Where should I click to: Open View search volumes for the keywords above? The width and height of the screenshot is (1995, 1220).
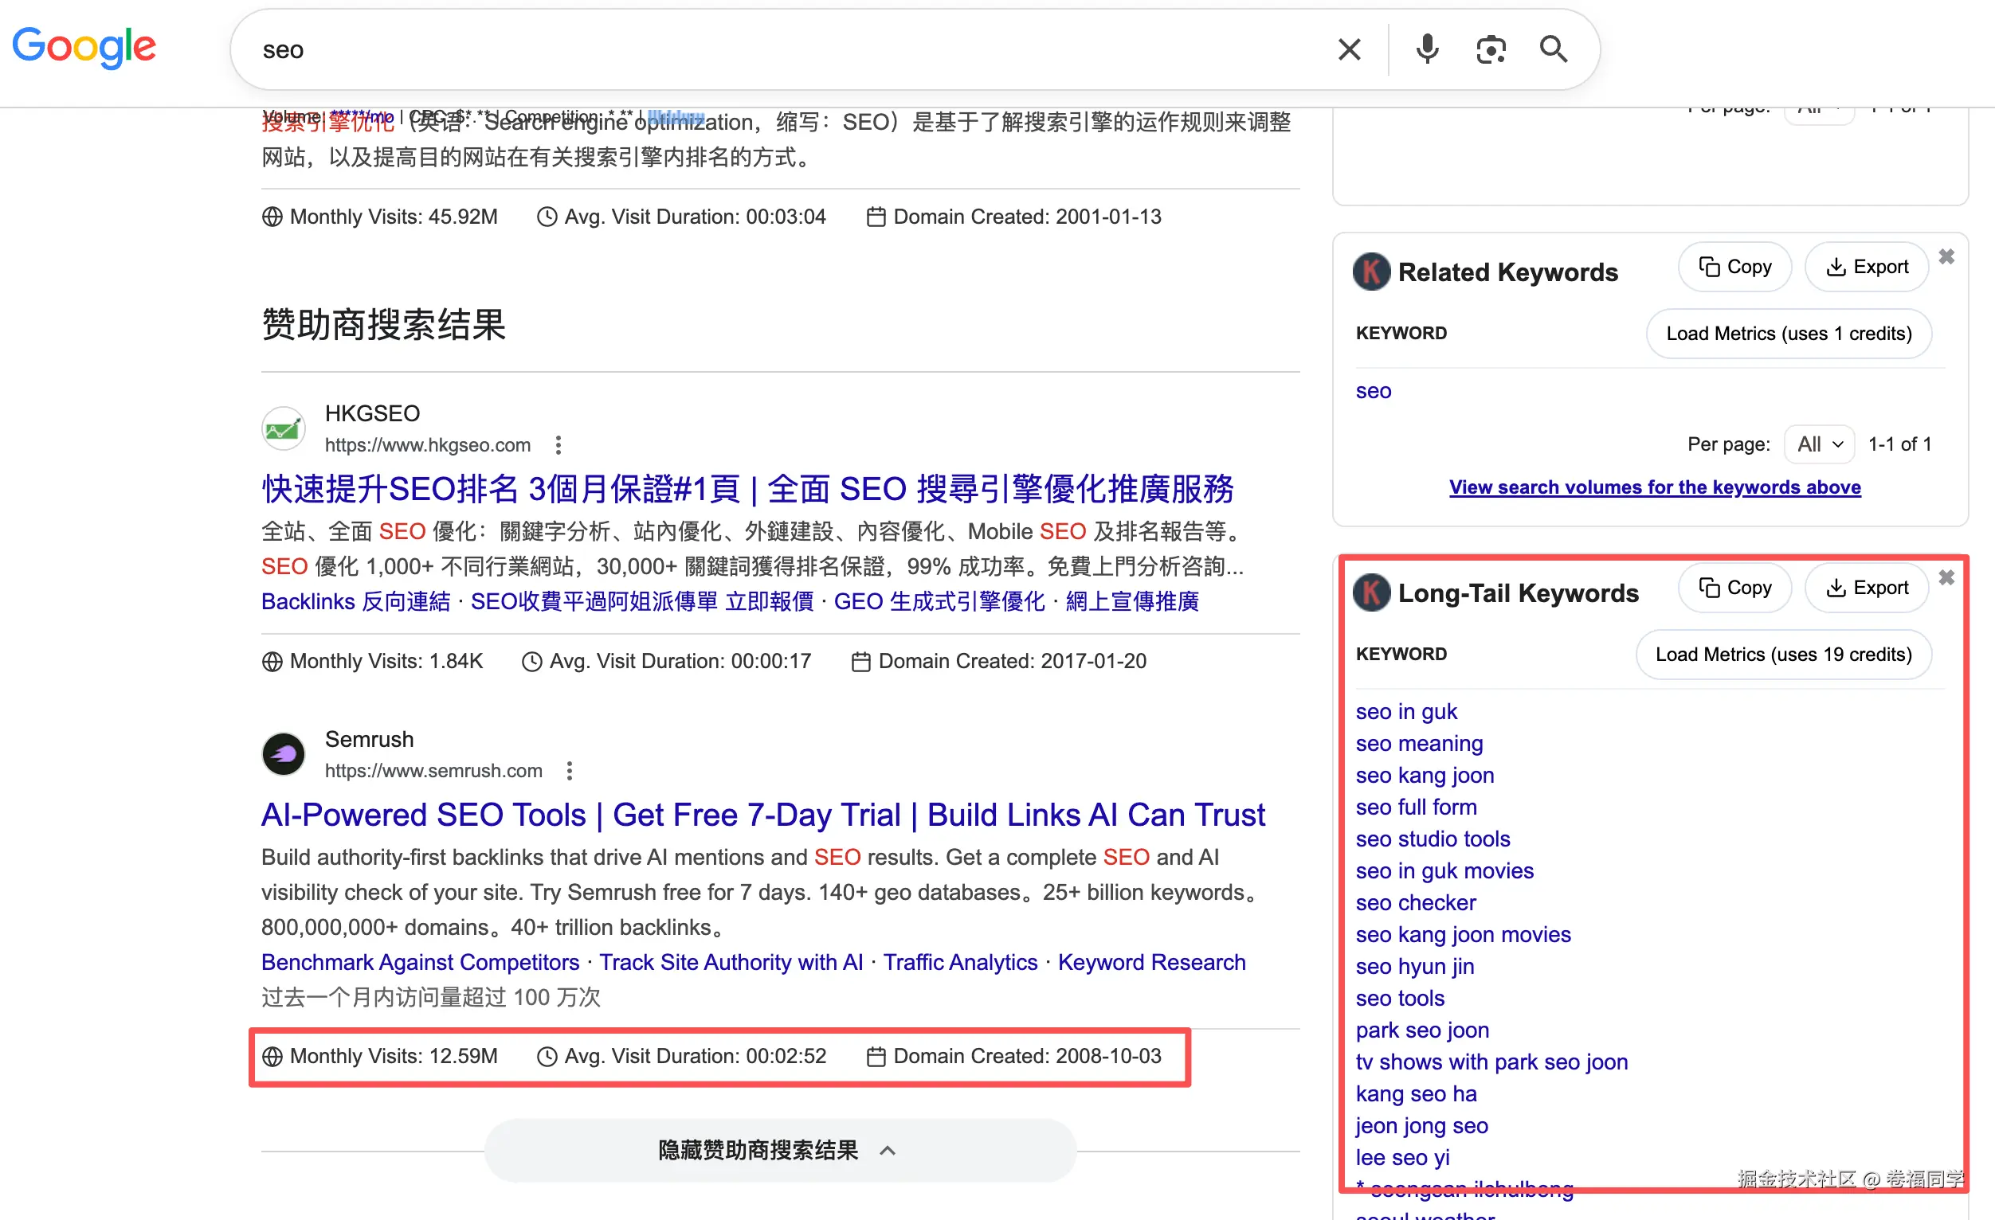click(1654, 487)
